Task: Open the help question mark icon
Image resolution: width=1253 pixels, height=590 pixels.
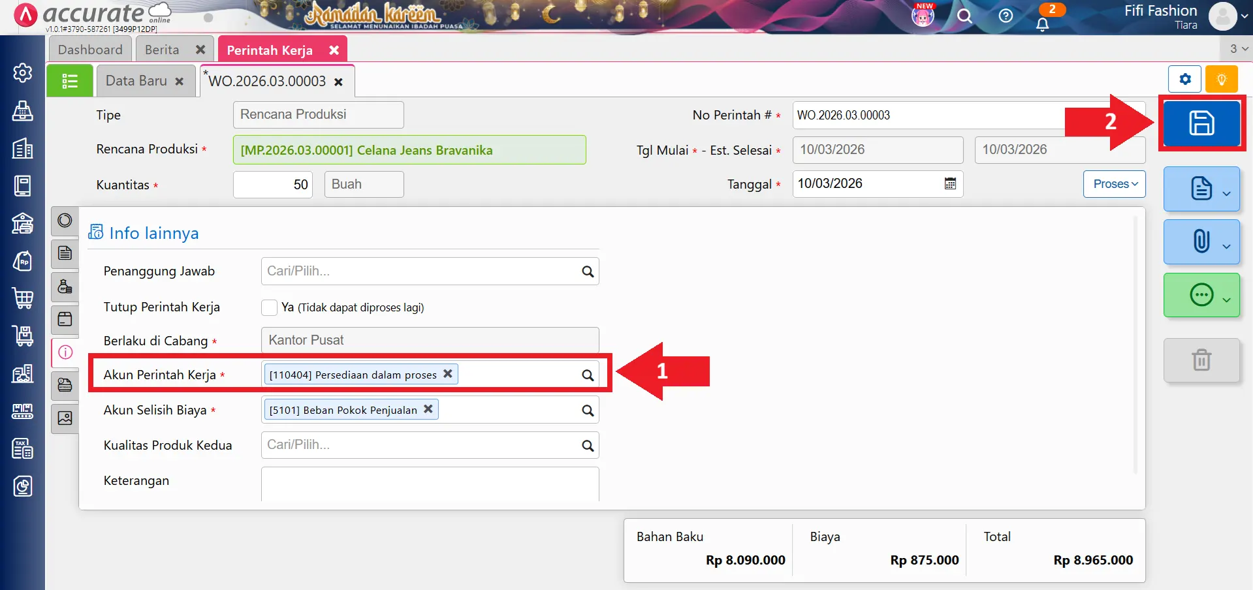Action: click(1006, 16)
